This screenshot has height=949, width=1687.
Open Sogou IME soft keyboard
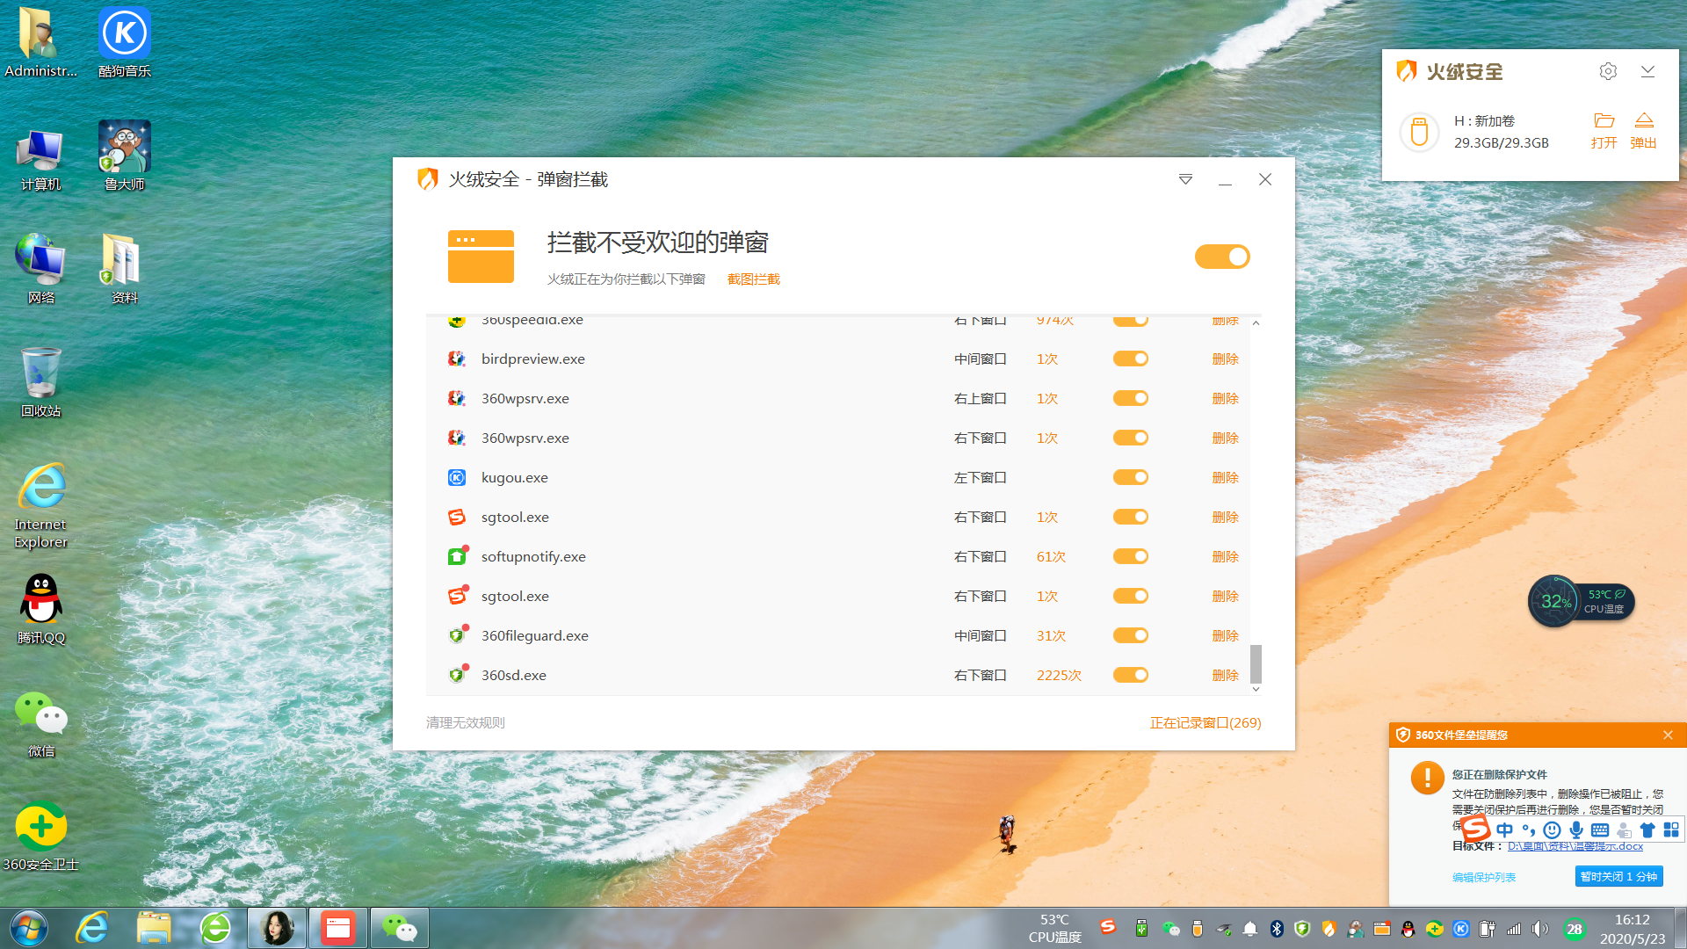1600,830
